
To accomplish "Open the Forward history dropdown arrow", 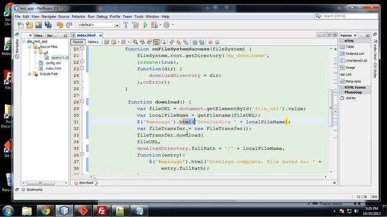I will pyautogui.click(x=128, y=42).
